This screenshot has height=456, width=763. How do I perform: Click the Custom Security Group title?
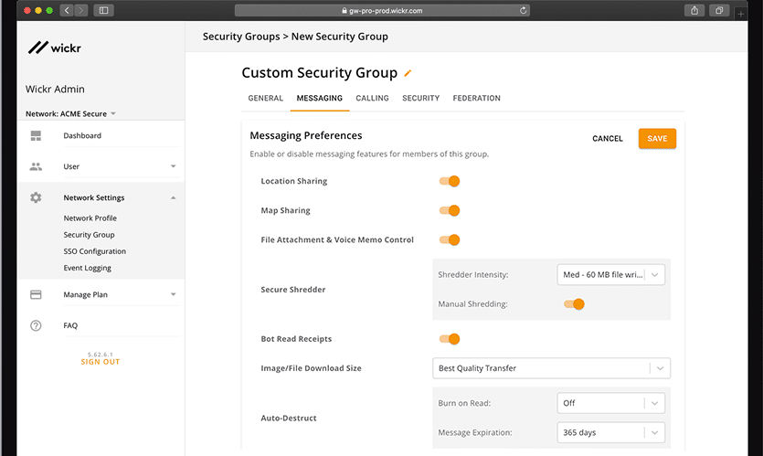click(320, 72)
